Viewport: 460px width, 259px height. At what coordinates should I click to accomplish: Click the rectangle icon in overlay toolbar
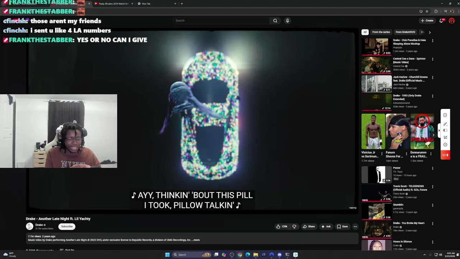tap(445, 130)
